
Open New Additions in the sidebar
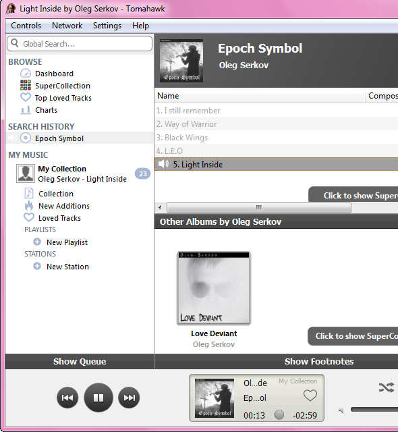coord(64,206)
